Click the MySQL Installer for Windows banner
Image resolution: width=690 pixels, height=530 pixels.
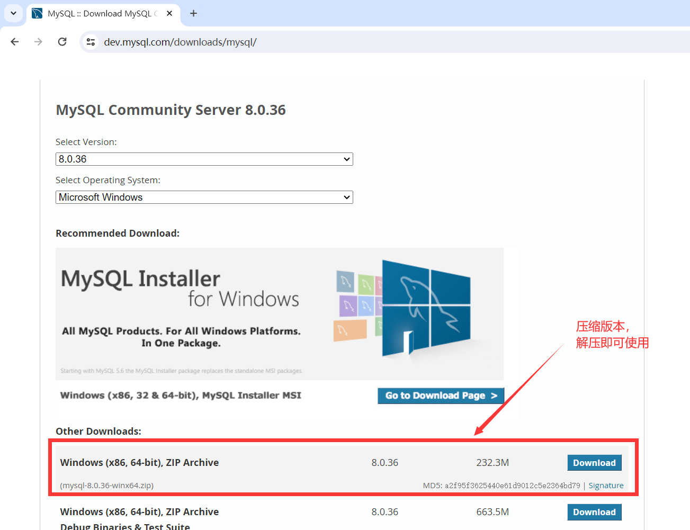tap(280, 313)
